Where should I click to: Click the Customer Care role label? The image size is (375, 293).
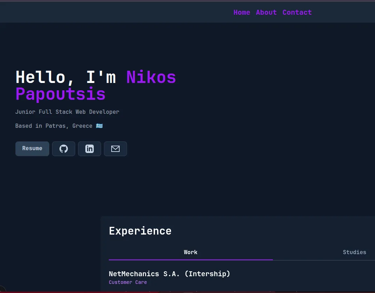tap(128, 282)
